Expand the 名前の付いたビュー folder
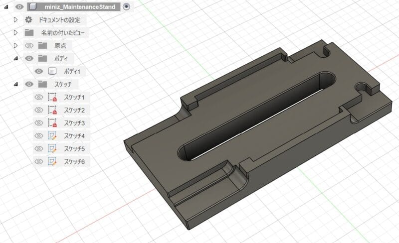Image resolution: width=399 pixels, height=243 pixels. 15,33
